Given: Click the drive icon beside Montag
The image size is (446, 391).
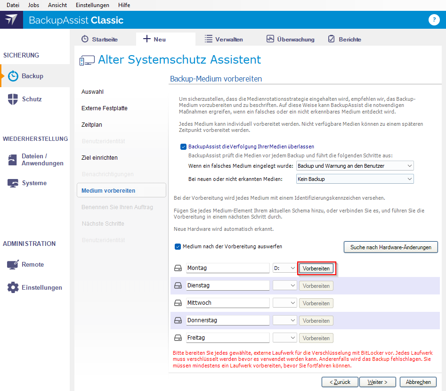Looking at the screenshot, I should (x=178, y=268).
